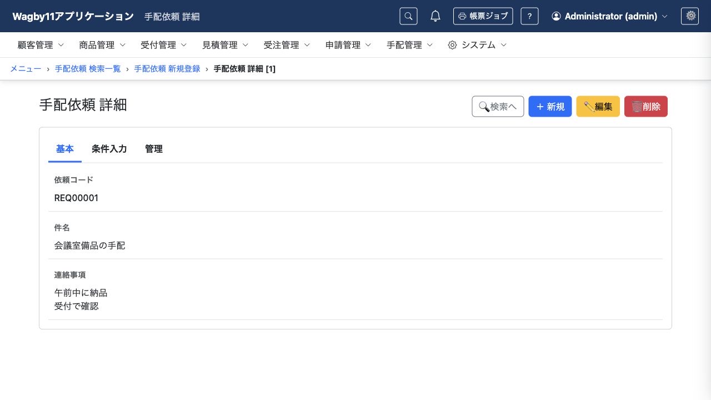Open the システム menu

(478, 45)
